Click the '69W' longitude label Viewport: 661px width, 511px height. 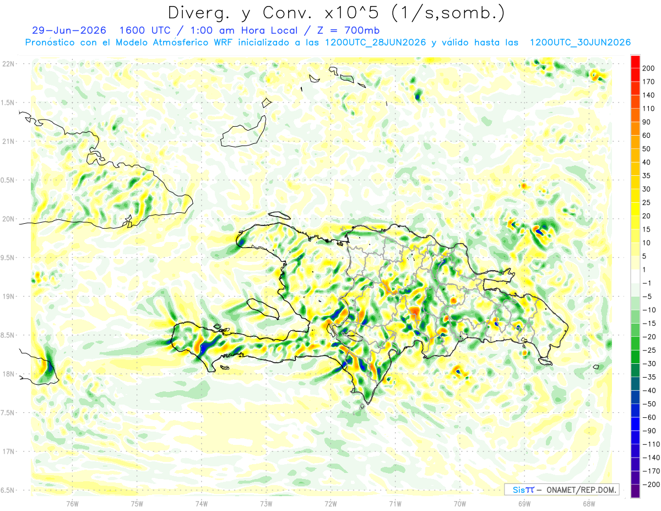coord(524,503)
